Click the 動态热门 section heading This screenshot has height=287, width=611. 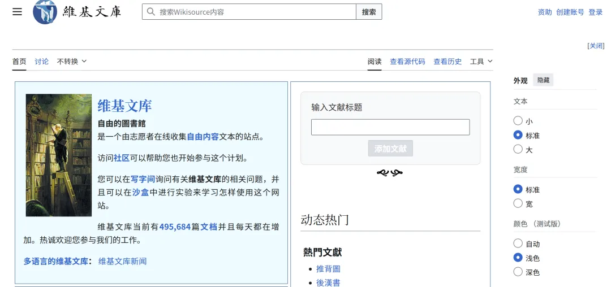coord(325,220)
